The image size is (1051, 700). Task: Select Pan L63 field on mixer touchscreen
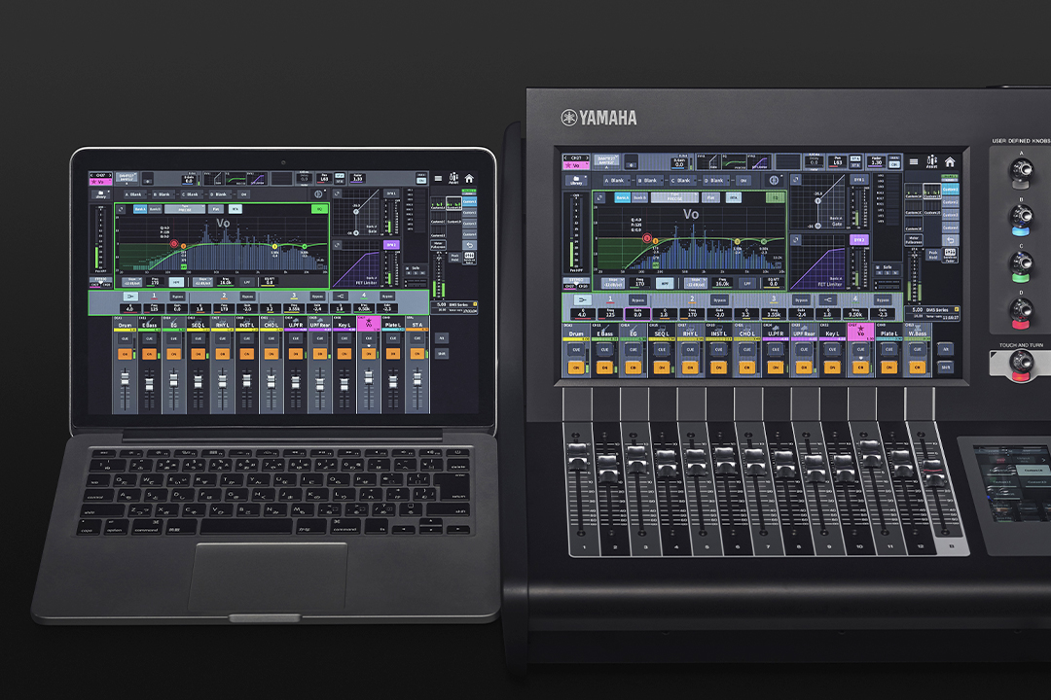click(x=837, y=160)
